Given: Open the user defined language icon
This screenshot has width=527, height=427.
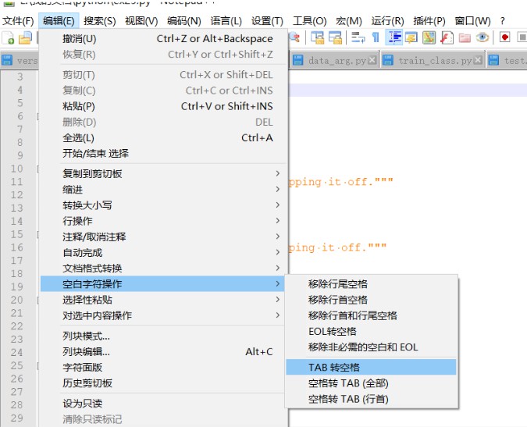Looking at the screenshot, I should click(x=411, y=37).
